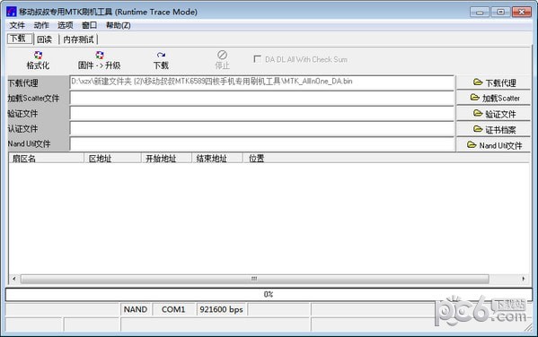Open the 窗口 menu
Image resolution: width=538 pixels, height=337 pixels.
click(x=89, y=25)
